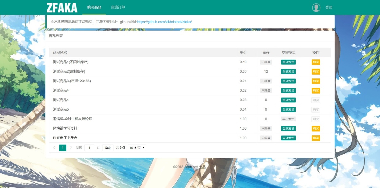Switch to the 查询订单 tab
Image resolution: width=380 pixels, height=188 pixels.
tap(117, 7)
